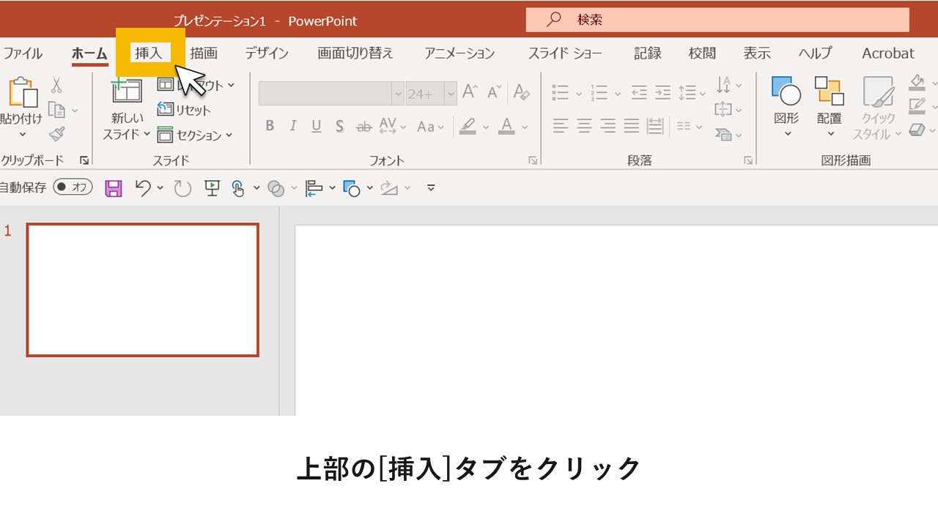Select slide 1 thumbnail in the slide panel
Screen dimensions: 938x527
coord(143,288)
